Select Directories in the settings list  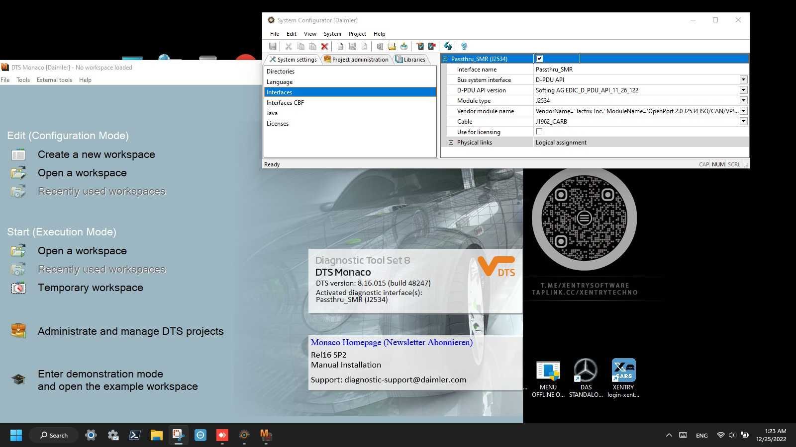click(350, 72)
